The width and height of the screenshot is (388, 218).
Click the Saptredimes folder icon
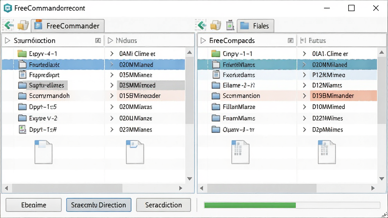point(22,85)
